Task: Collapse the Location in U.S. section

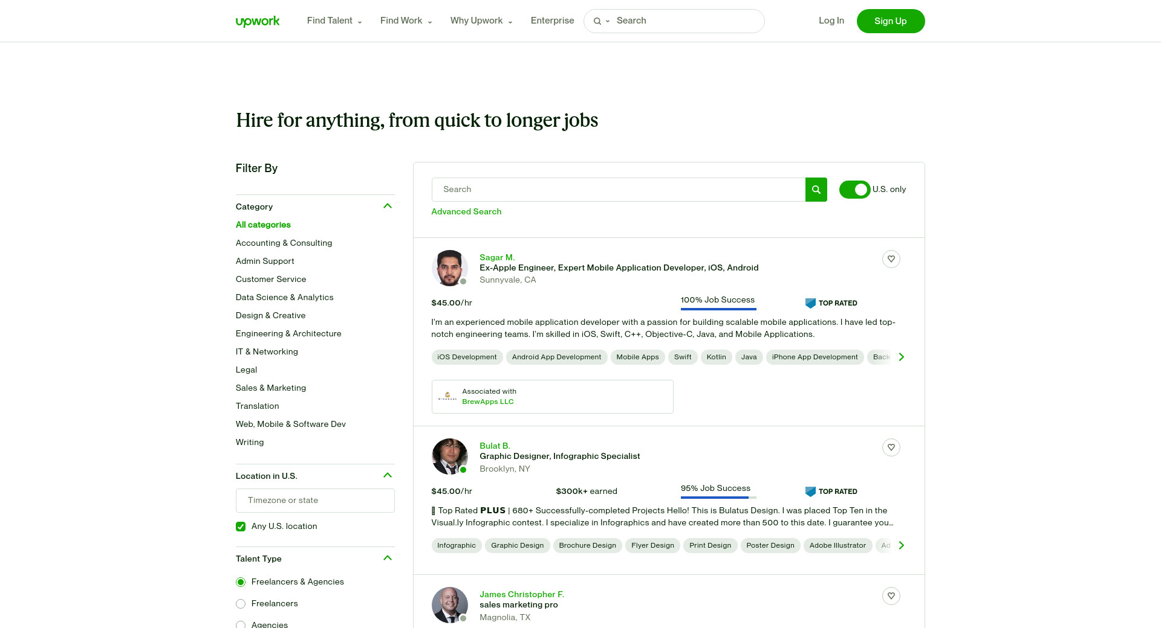Action: click(x=388, y=476)
